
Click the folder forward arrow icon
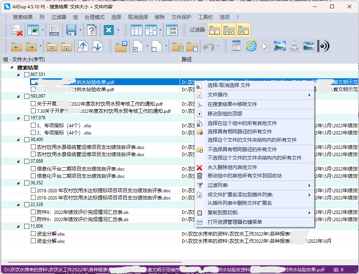click(x=31, y=46)
